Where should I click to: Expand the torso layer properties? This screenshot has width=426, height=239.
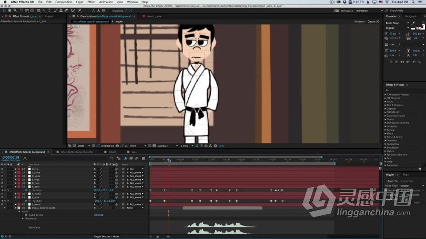pyautogui.click(x=16, y=169)
